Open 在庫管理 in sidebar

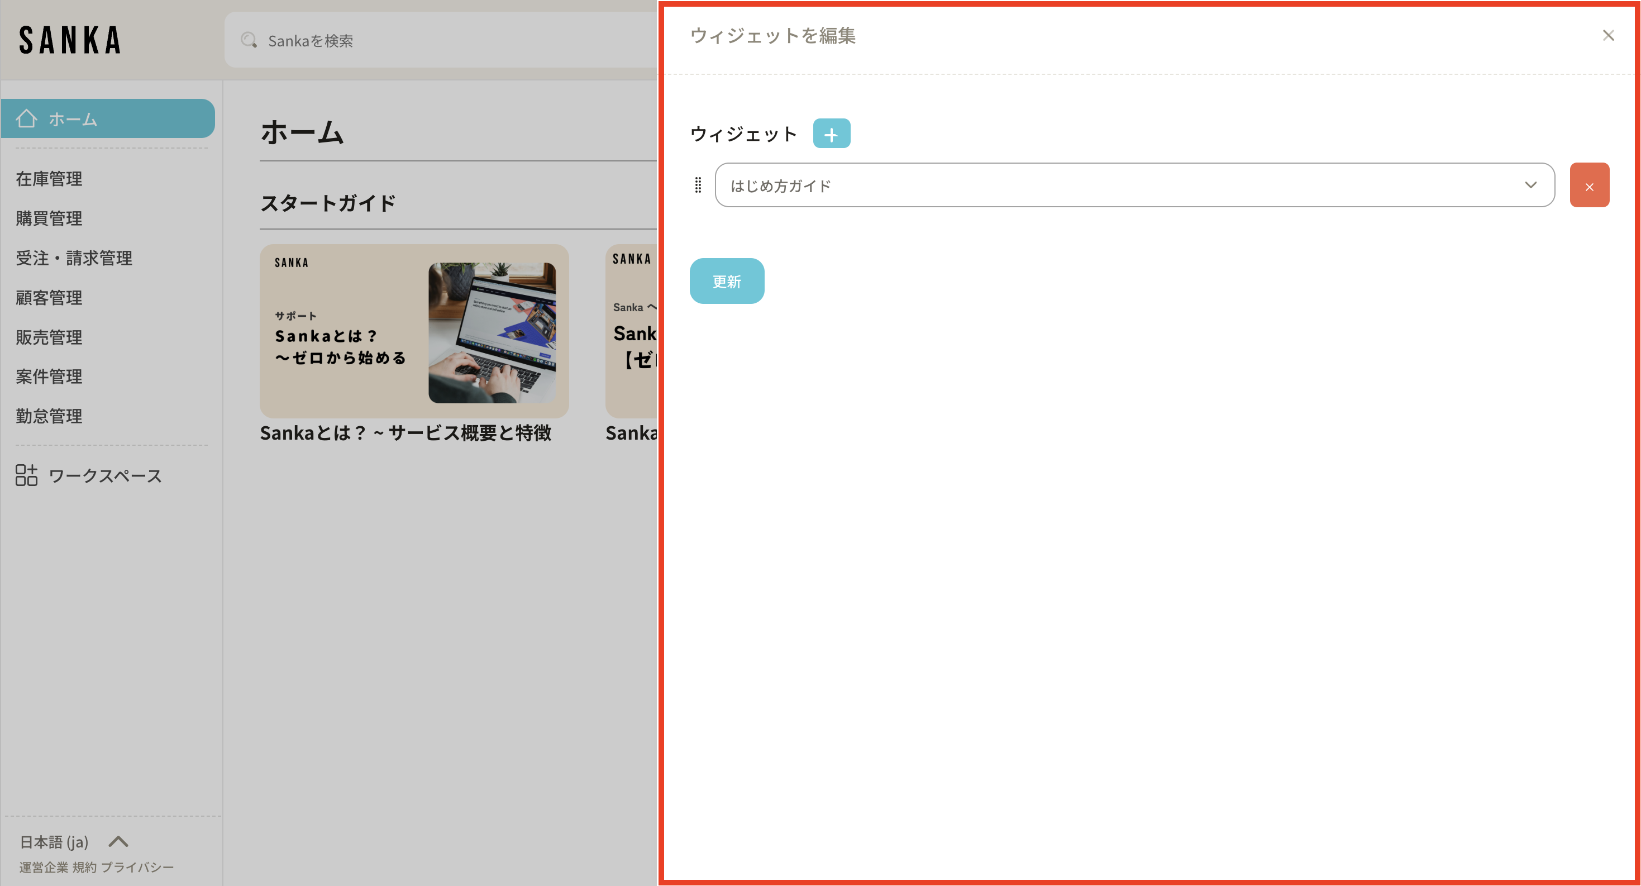(x=49, y=179)
